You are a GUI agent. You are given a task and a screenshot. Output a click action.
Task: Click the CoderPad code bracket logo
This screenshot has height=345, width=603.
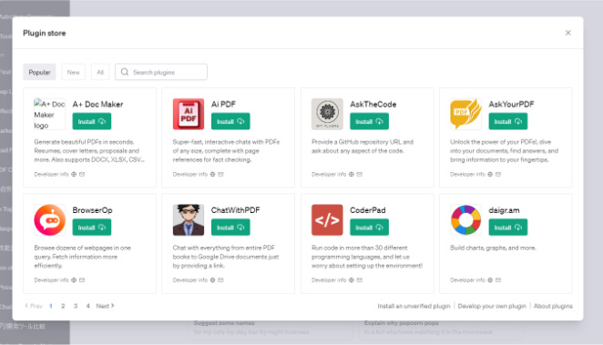pos(327,219)
